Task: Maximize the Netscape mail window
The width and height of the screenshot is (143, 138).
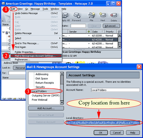Action: pos(113,3)
